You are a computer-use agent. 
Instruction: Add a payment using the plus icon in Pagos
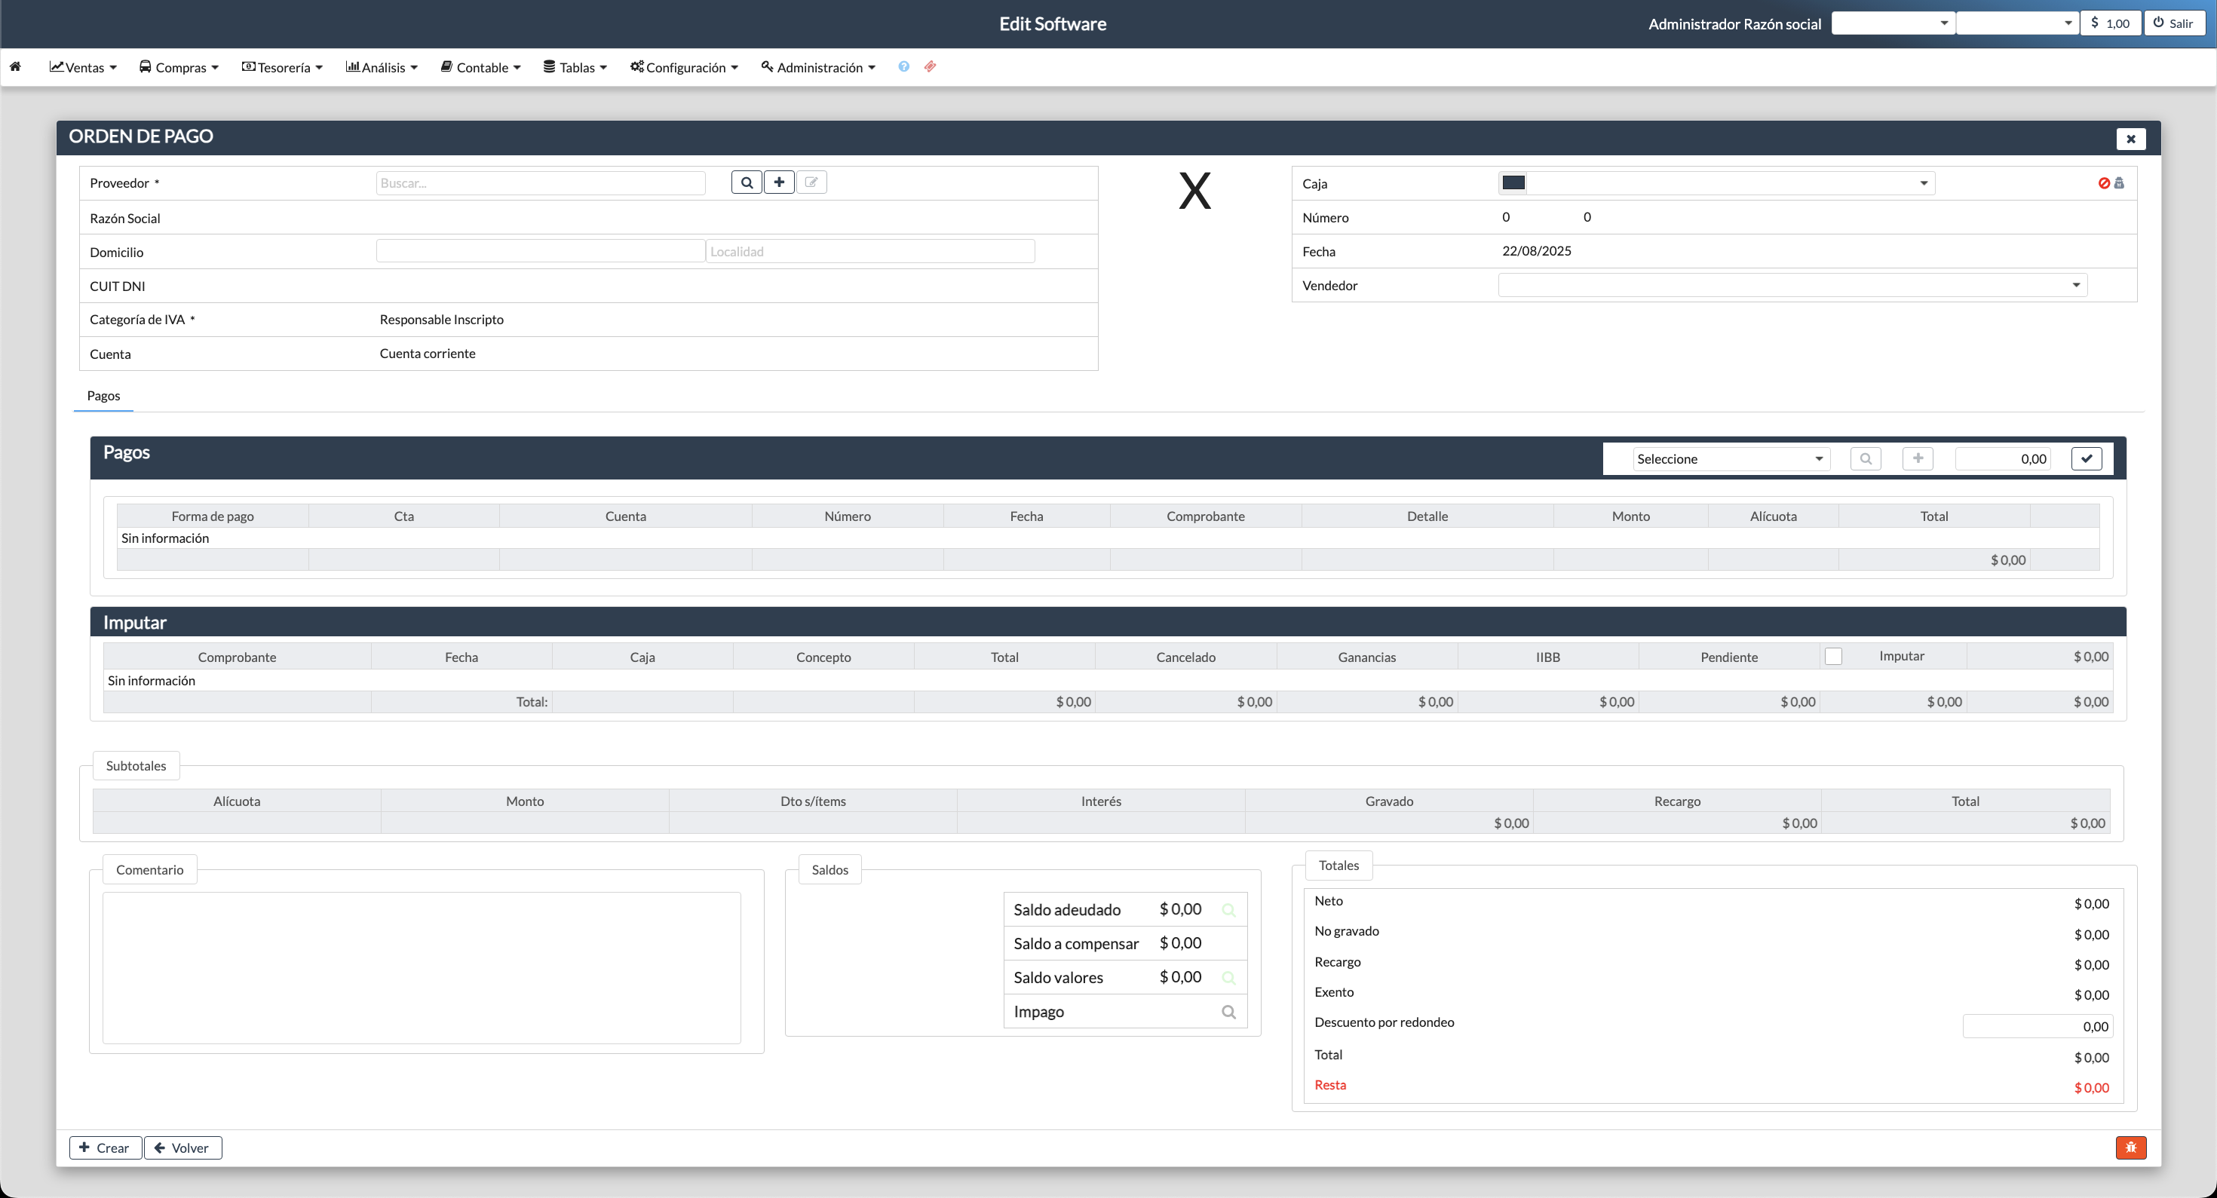click(x=1917, y=458)
